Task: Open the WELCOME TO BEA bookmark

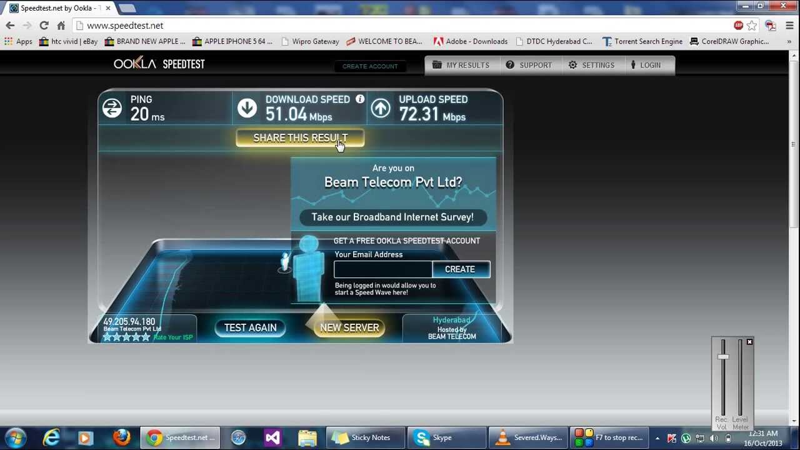Action: pyautogui.click(x=384, y=41)
